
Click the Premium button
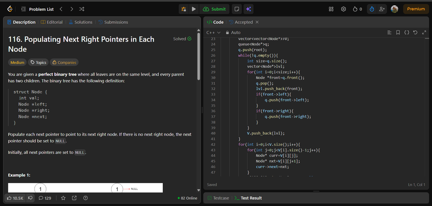click(416, 9)
